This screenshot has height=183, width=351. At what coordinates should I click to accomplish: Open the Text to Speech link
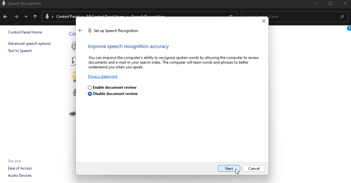[20, 51]
